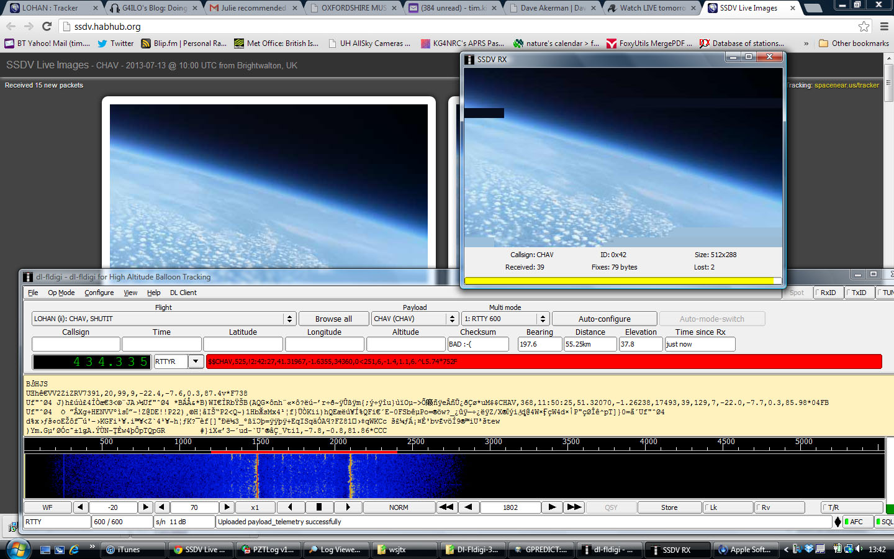This screenshot has height=559, width=894.
Task: Select the WF waterfall display mode button
Action: click(47, 507)
